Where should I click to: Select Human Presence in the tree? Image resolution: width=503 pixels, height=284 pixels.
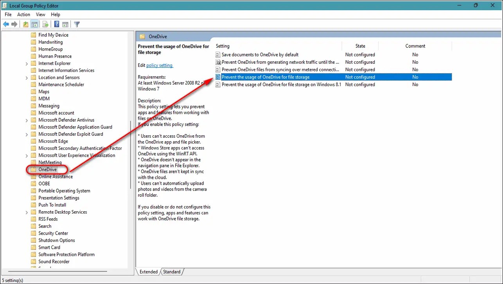pyautogui.click(x=55, y=56)
